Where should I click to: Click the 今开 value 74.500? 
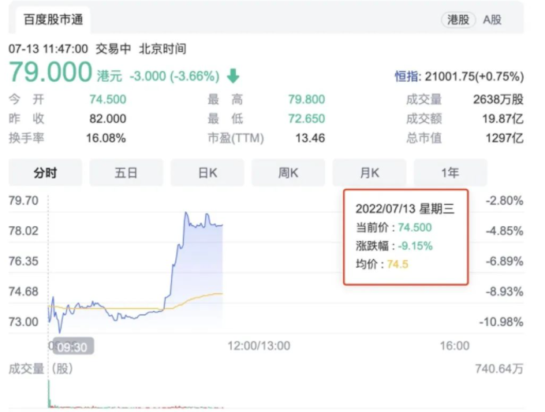(108, 99)
